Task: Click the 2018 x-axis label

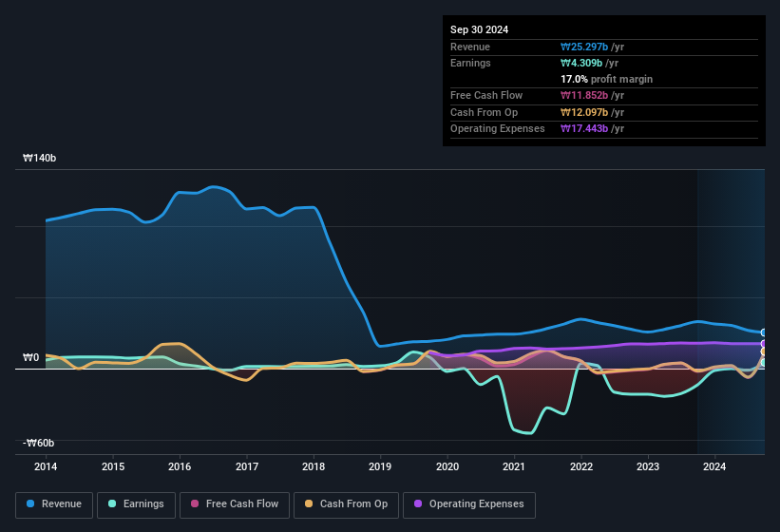Action: 314,466
